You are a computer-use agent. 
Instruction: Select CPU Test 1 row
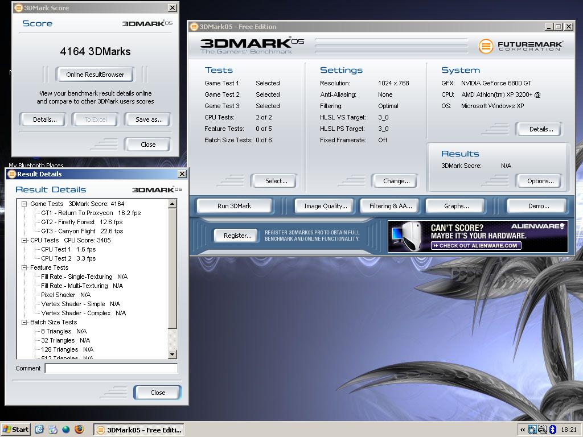pos(68,249)
